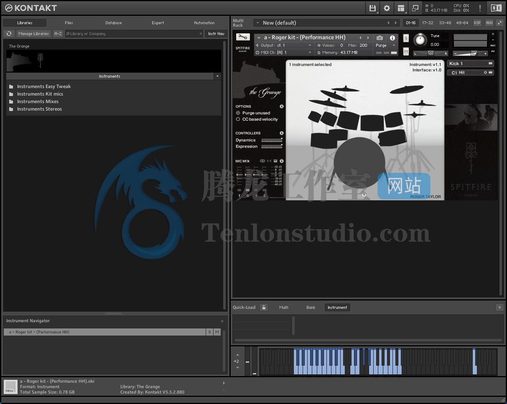Switch Quick-Load to Multi tab
The width and height of the screenshot is (507, 404).
(284, 308)
